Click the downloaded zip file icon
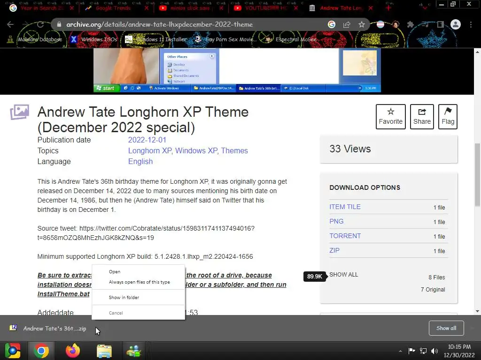 [13, 328]
